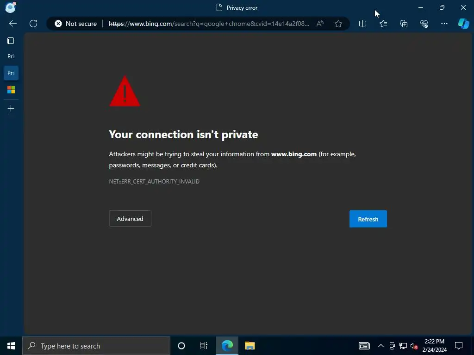
Task: Click the taskbar search box
Action: [x=96, y=346]
